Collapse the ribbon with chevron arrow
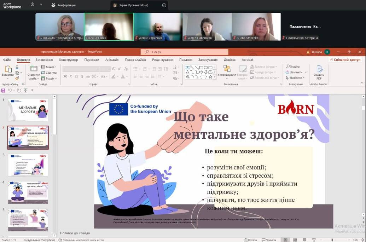 tap(362, 83)
